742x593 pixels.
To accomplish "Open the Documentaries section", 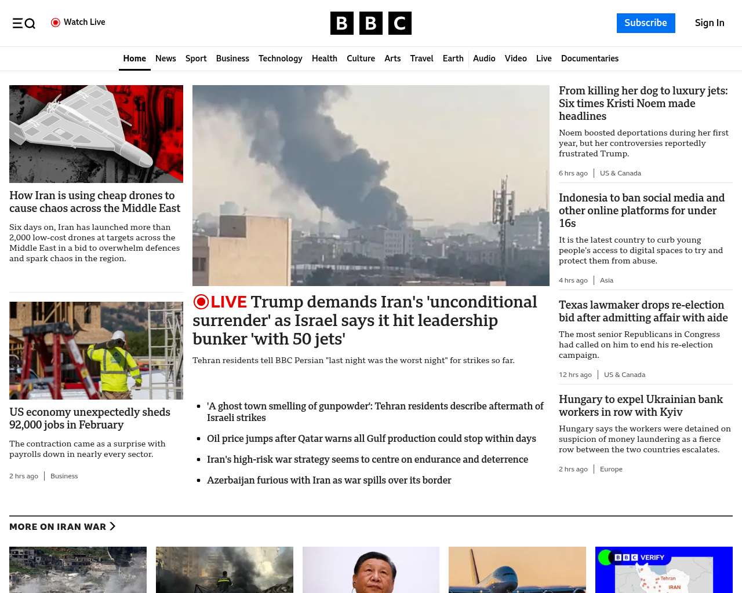I will click(x=590, y=58).
